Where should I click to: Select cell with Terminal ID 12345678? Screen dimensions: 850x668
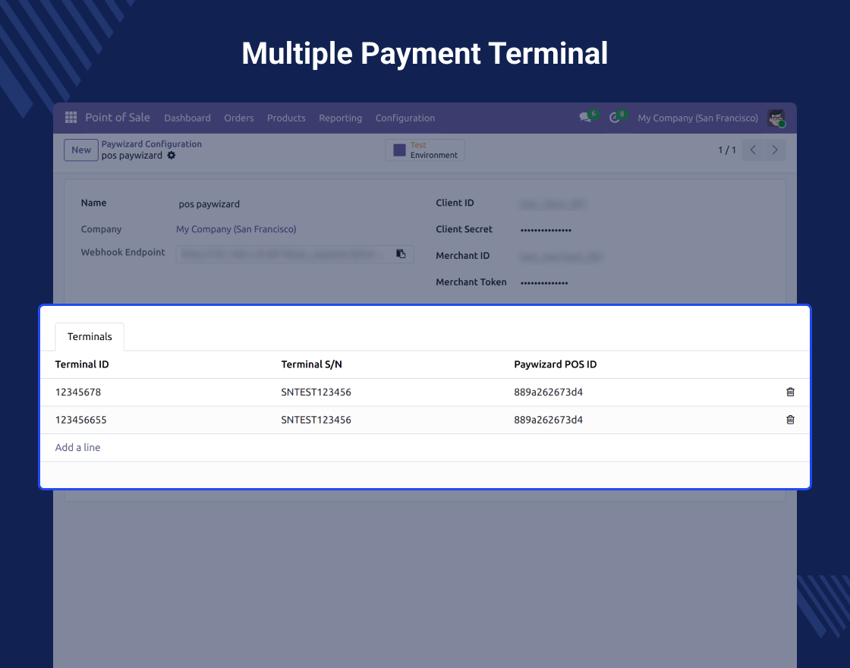pos(78,392)
